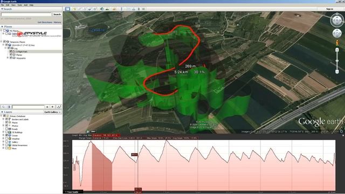Select the Add Path tool
The width and height of the screenshot is (345, 194).
tap(85, 9)
